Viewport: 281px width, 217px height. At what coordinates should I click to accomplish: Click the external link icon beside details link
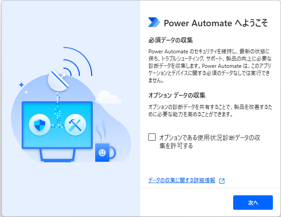222,181
